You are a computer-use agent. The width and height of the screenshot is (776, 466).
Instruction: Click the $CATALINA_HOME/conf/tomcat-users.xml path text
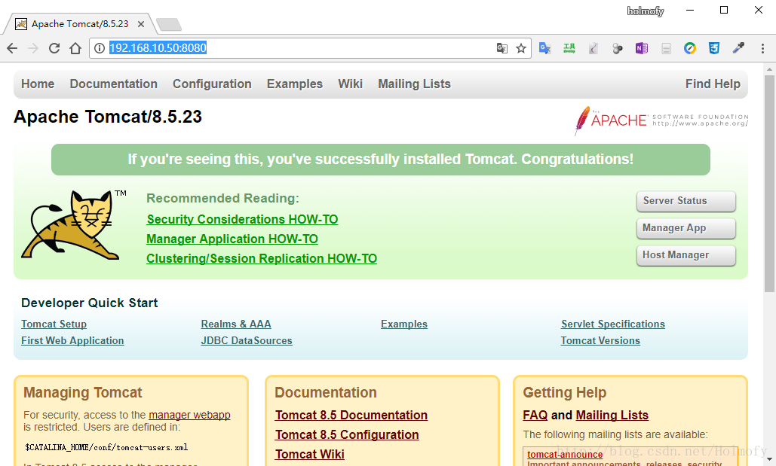106,448
